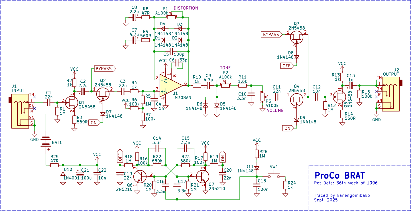Select the LM308AN value text
This screenshot has height=211, width=411.
coord(181,98)
